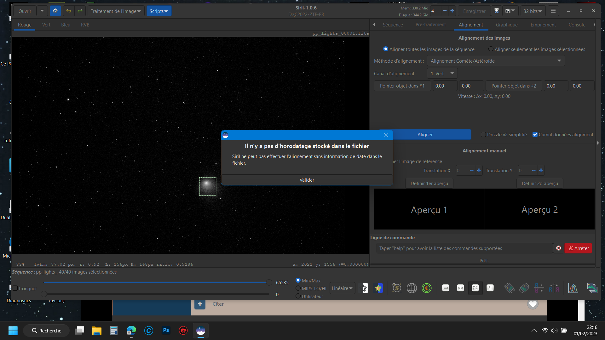Open the frame selector stacked-images icon
605x340 pixels.
pos(592,288)
